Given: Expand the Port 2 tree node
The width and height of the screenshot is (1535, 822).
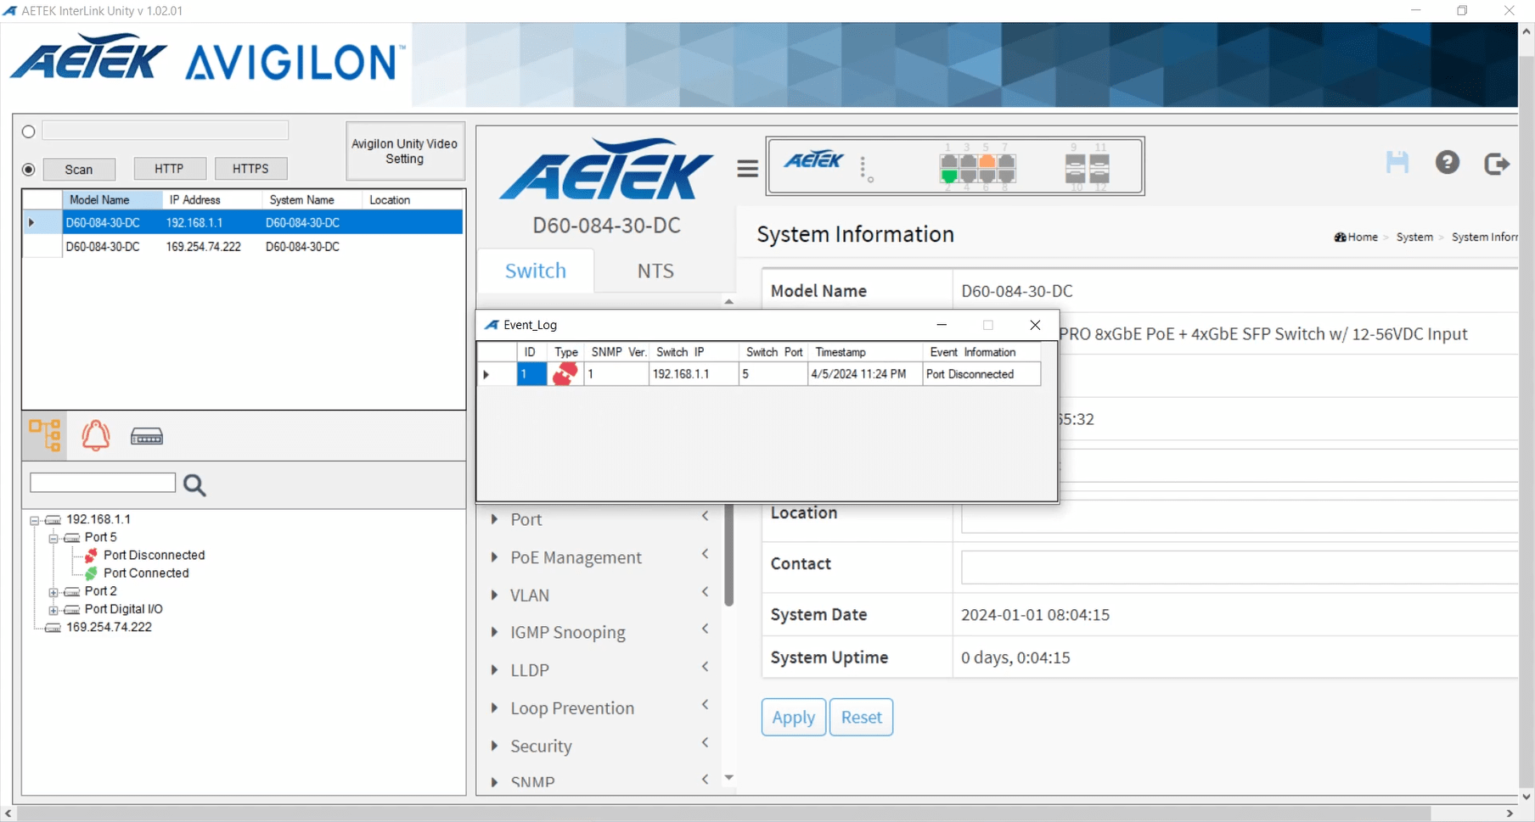Looking at the screenshot, I should pyautogui.click(x=53, y=592).
